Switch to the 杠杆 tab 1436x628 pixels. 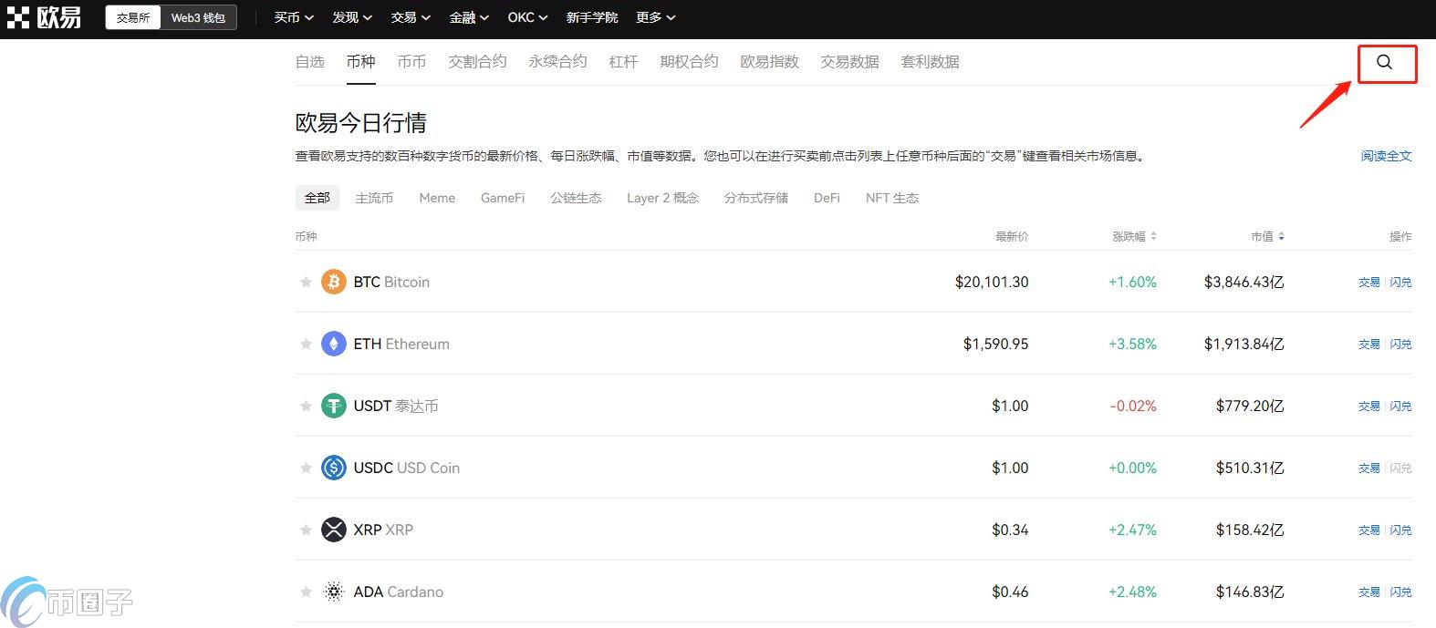[624, 61]
